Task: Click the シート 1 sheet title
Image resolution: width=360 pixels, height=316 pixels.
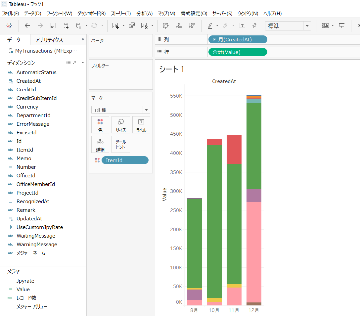Action: pyautogui.click(x=172, y=69)
